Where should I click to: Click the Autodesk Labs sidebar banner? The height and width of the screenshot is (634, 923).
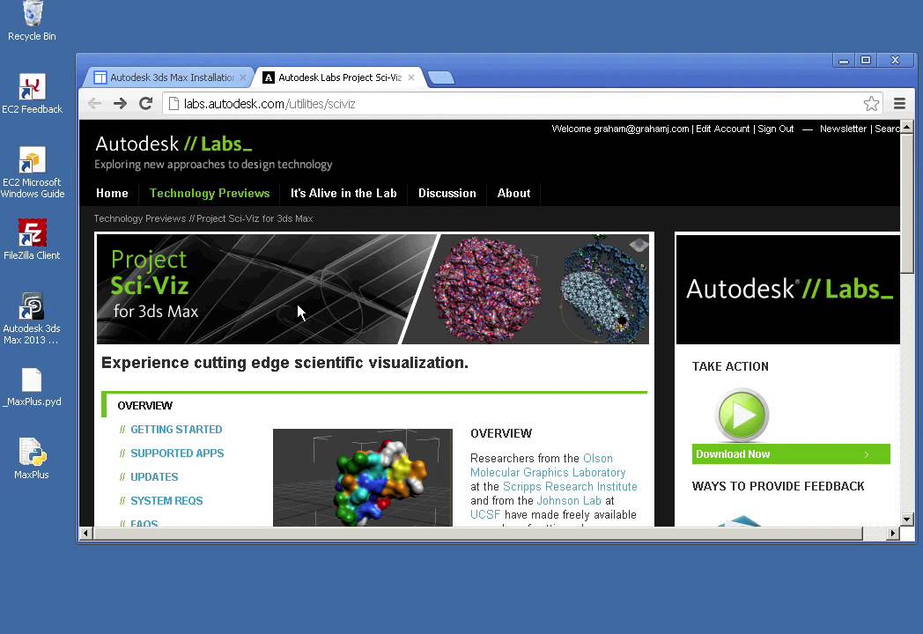tap(787, 289)
